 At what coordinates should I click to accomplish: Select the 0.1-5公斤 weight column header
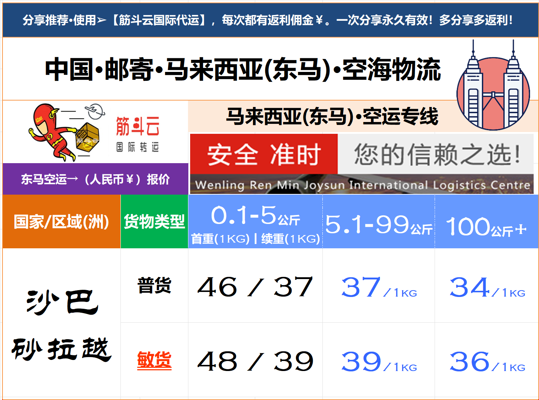coord(255,221)
